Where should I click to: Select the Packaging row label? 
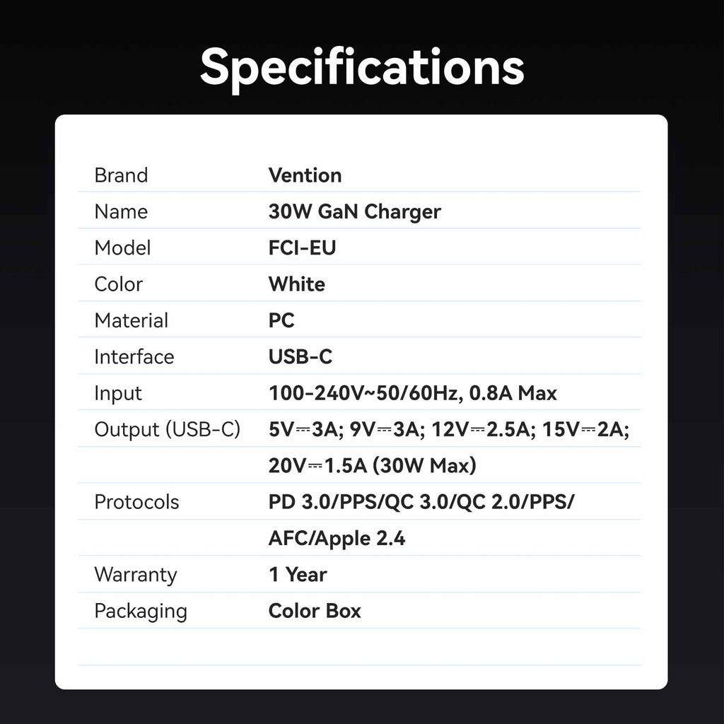click(141, 612)
